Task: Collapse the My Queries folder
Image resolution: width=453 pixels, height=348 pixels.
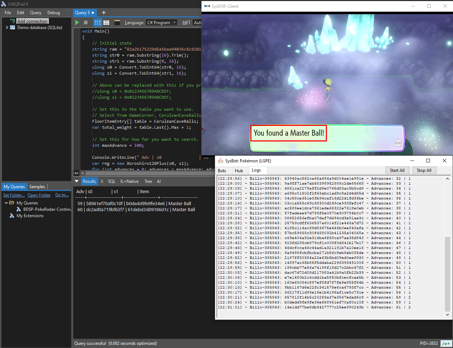Action: [x=6, y=203]
